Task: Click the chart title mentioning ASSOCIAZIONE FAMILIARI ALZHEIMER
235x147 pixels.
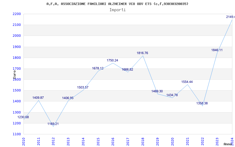Action: [117, 4]
